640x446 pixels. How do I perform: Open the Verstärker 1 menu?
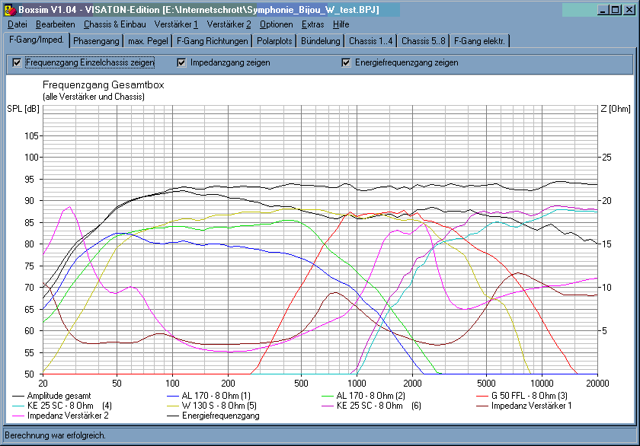[176, 24]
